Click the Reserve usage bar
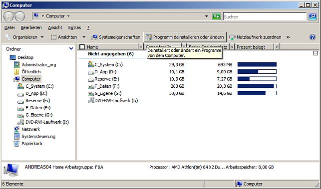 [x=257, y=79]
